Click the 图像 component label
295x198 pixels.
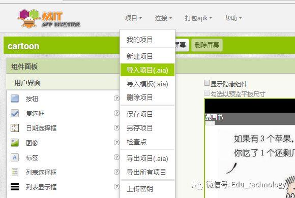click(32, 143)
